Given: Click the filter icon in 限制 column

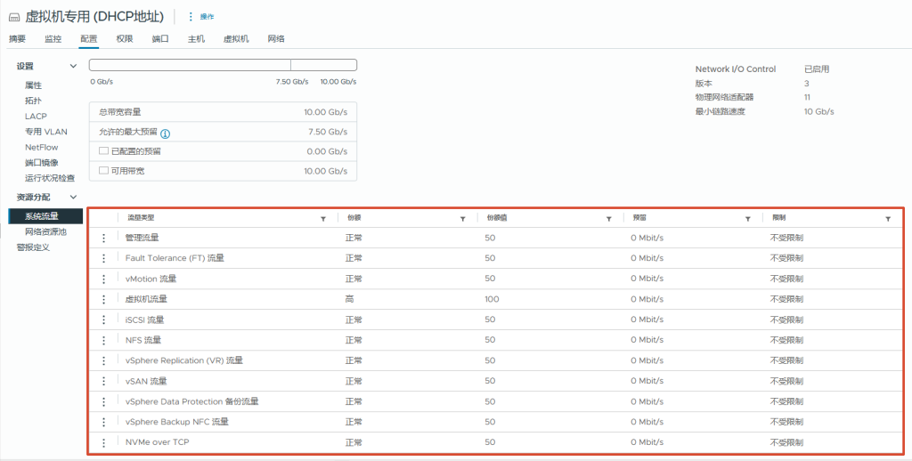Looking at the screenshot, I should tap(887, 218).
